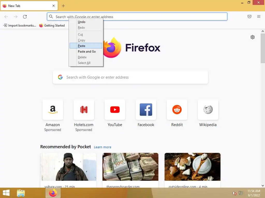Click the Forward navigation arrow
The height and width of the screenshot is (198, 265).
(x=16, y=17)
